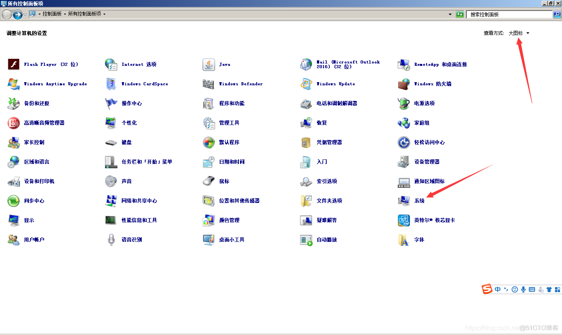Screen dimensions: 562x335
Task: Launch the Java control panel icon
Action: point(209,64)
